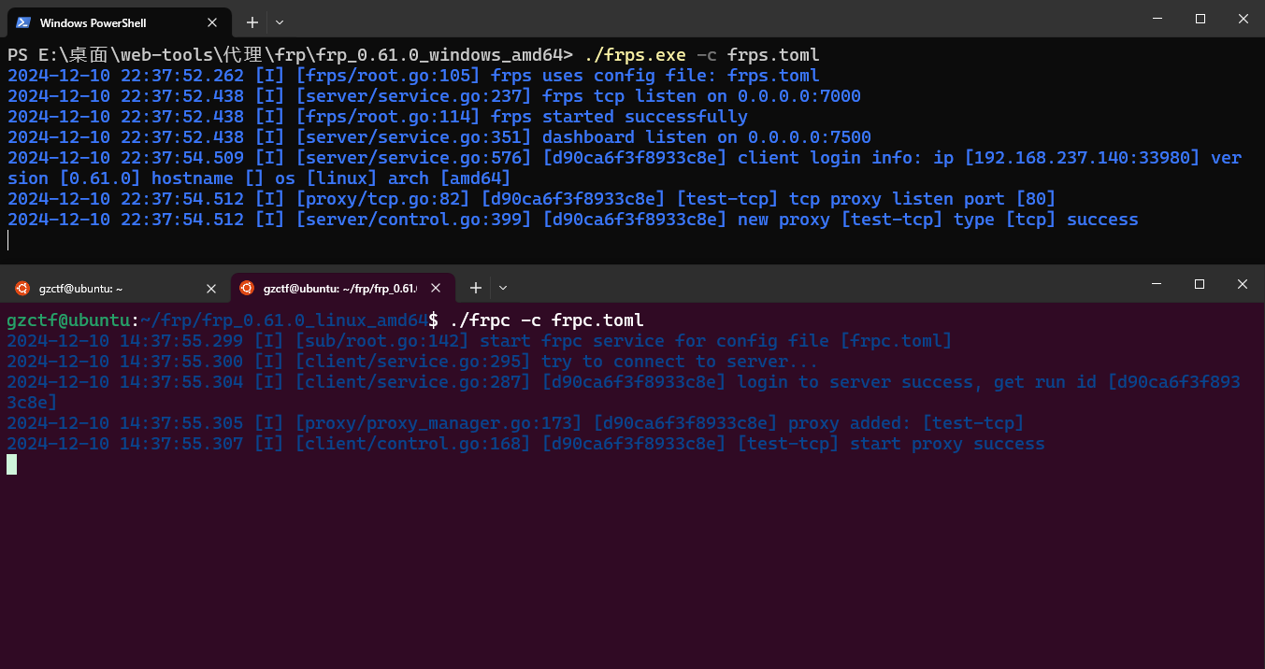The width and height of the screenshot is (1265, 669).
Task: Minimize the PowerShell terminal window
Action: coord(1158,19)
